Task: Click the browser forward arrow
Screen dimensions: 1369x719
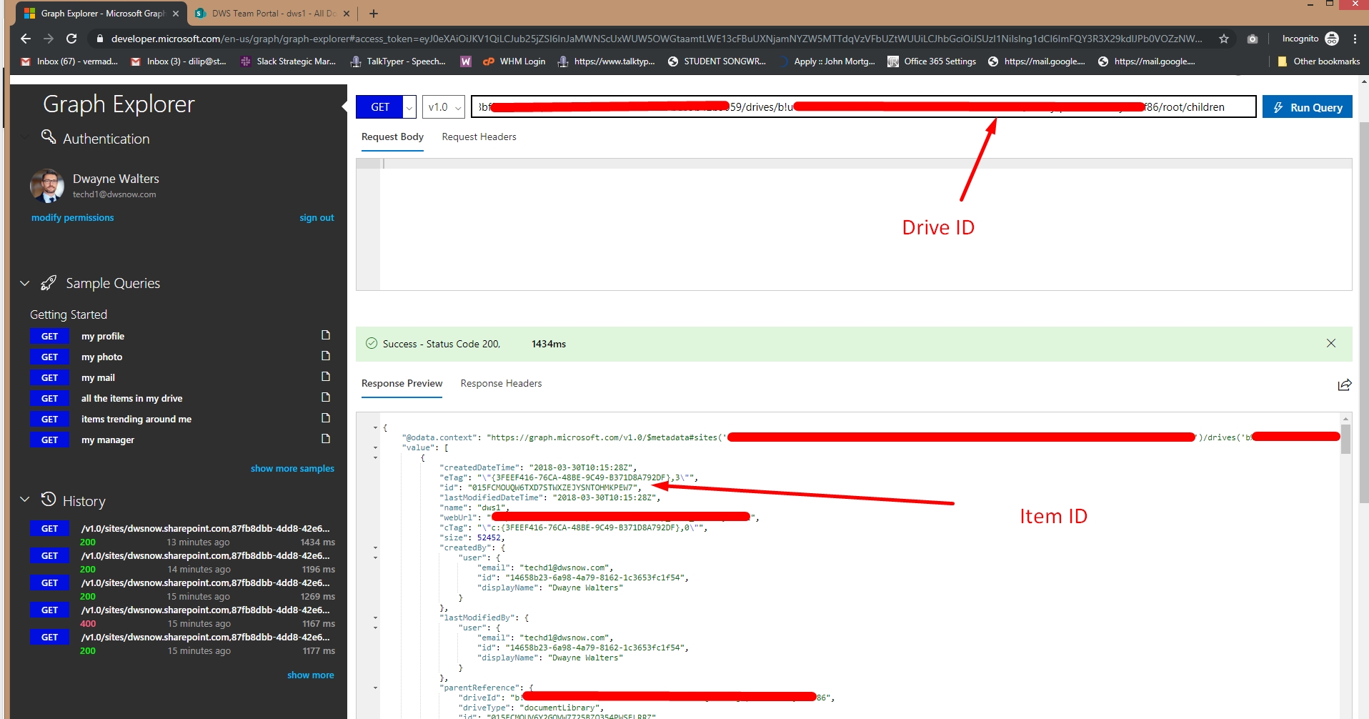Action: pos(49,39)
